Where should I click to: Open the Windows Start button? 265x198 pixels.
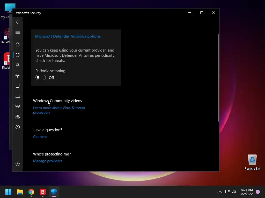click(8, 192)
